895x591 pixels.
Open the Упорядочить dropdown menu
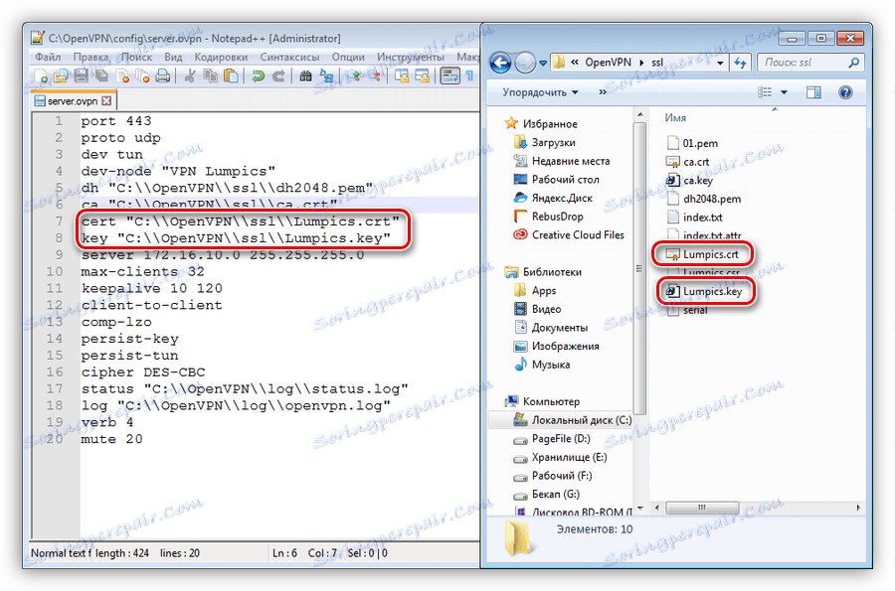[x=540, y=92]
